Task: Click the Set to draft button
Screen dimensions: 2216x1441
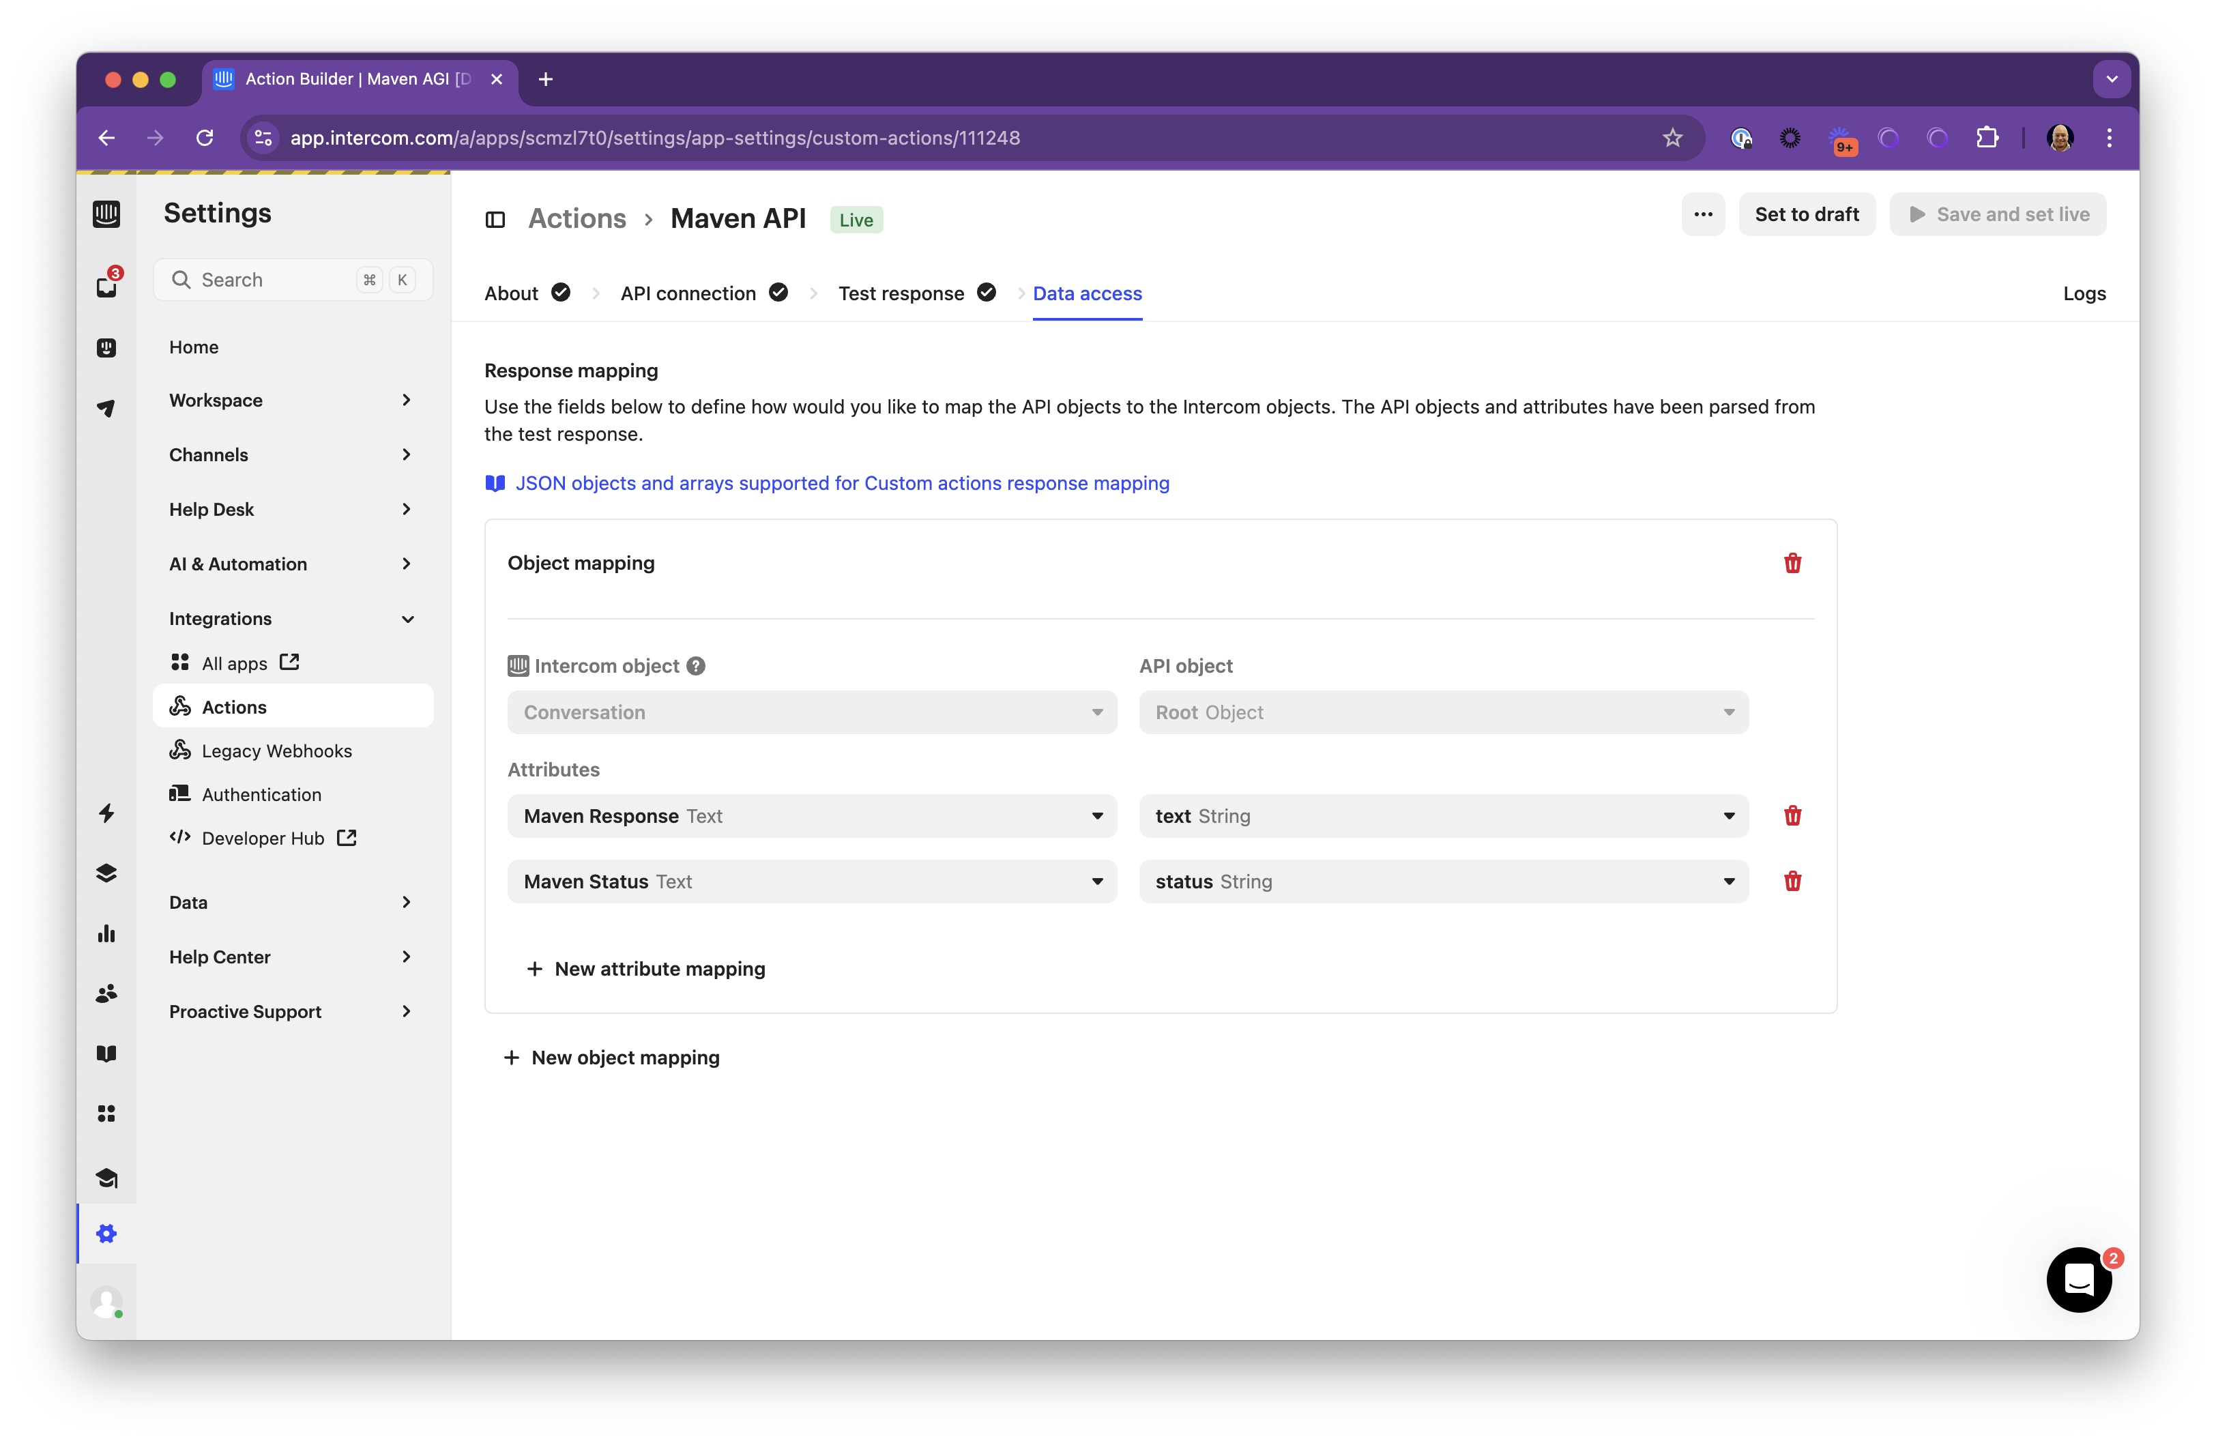Action: (1805, 214)
